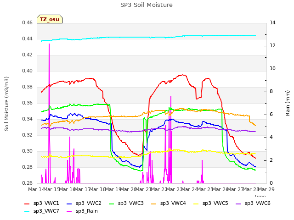The height and width of the screenshot is (220, 294).
Task: Click the Mar 14 date label
Action: tap(36, 189)
